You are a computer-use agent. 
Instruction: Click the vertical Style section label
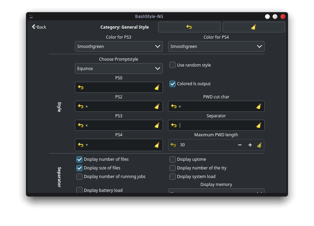point(59,107)
